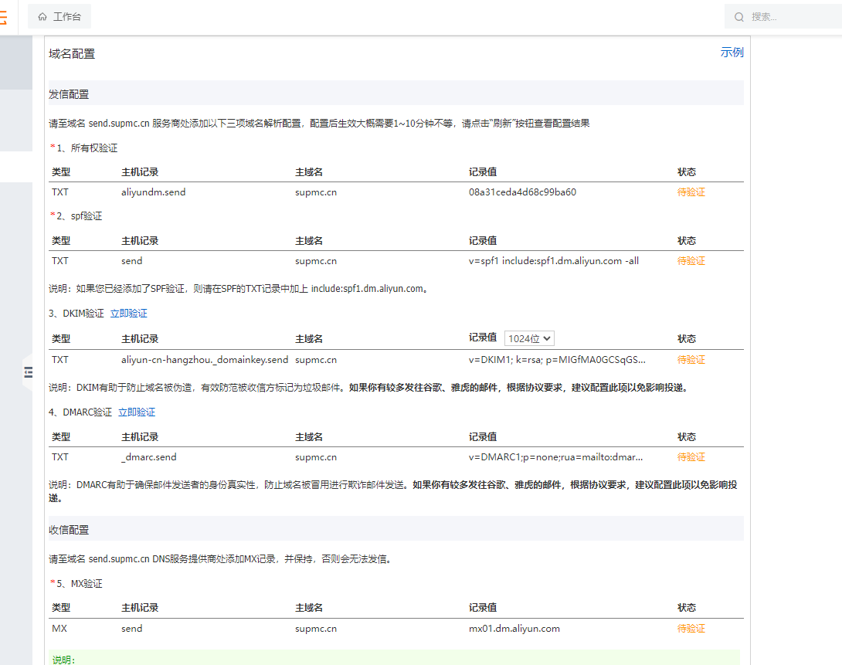Screen dimensions: 842x665
Task: Open the 示例 example link
Action: tap(732, 52)
